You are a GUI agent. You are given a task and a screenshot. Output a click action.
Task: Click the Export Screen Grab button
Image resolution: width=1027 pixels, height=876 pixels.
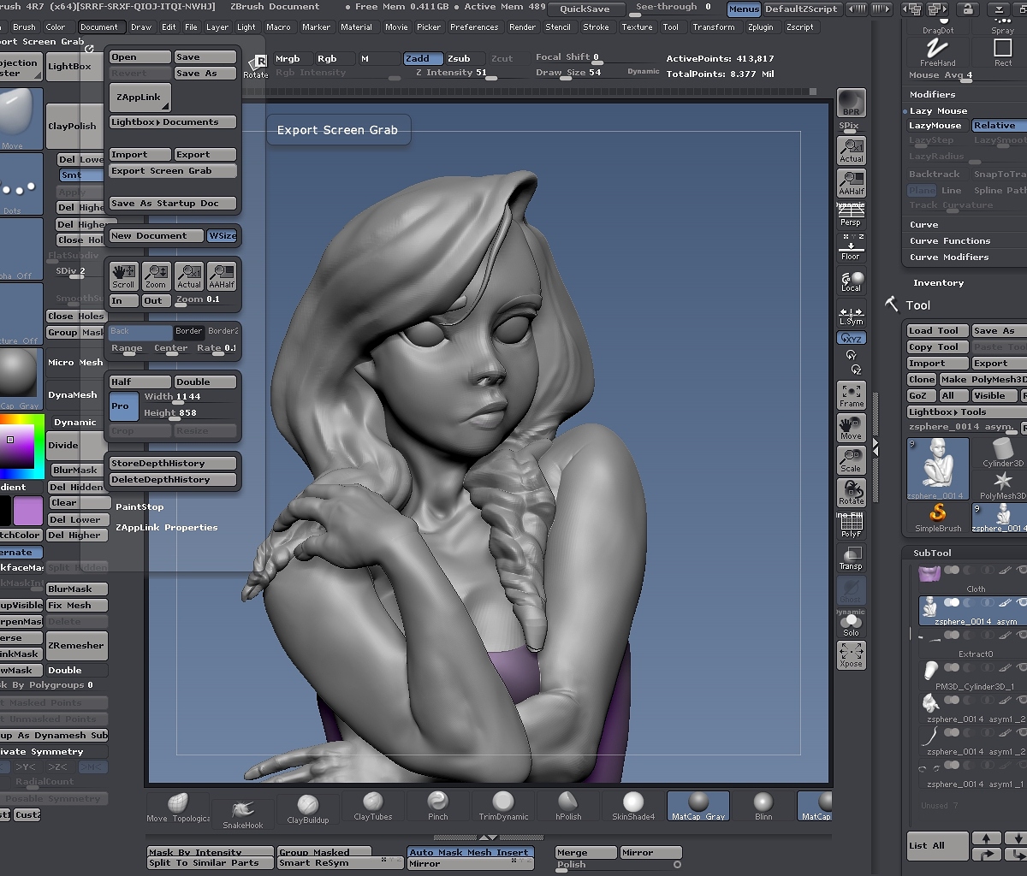173,171
